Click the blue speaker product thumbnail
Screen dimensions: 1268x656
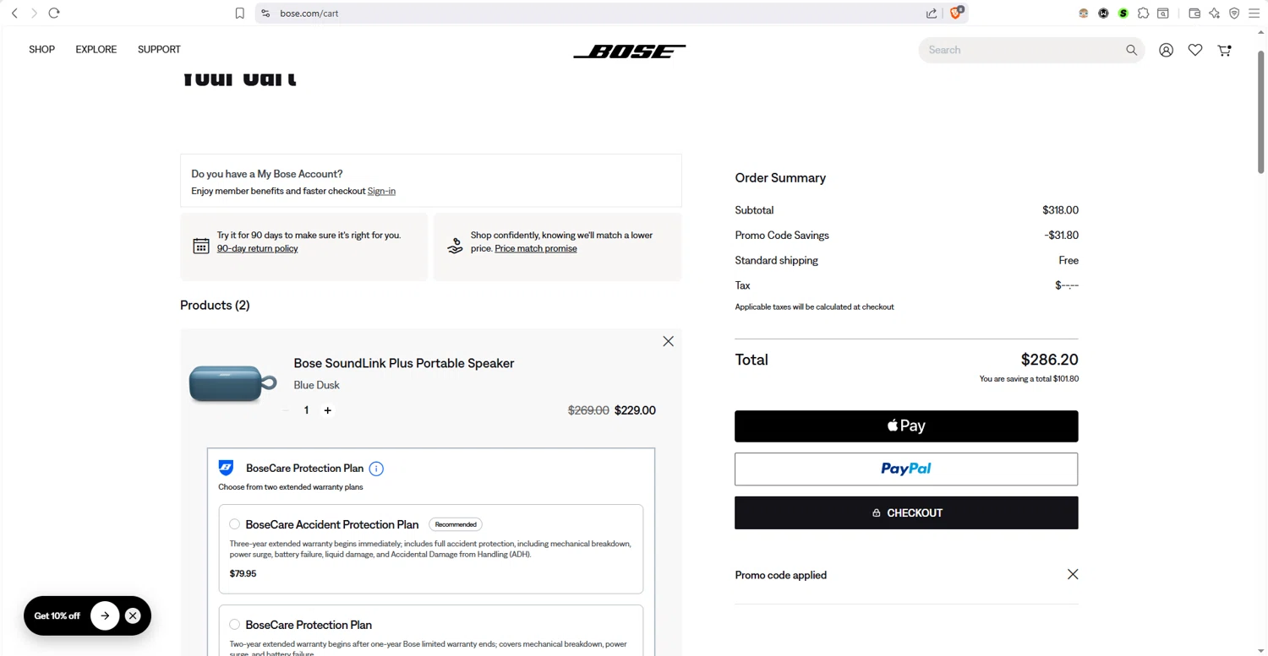coord(232,385)
